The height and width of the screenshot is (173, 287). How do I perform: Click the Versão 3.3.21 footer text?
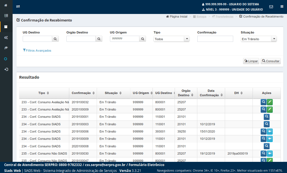[130, 171]
